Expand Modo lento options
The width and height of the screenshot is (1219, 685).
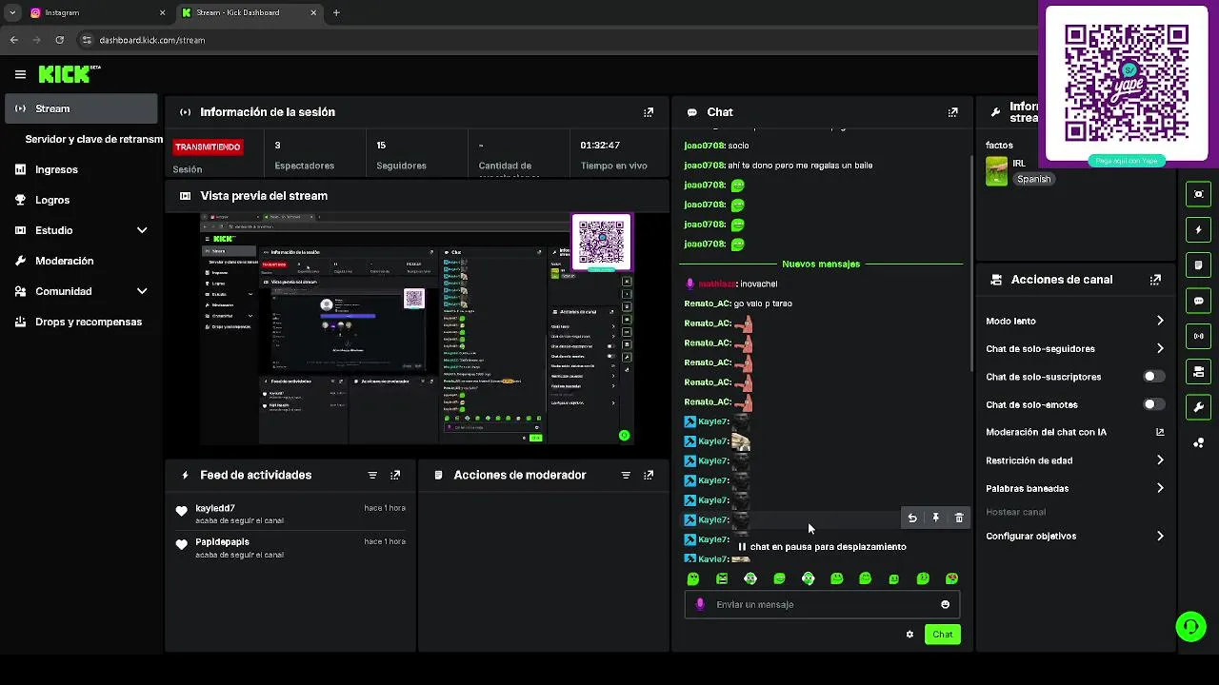pyautogui.click(x=1160, y=321)
